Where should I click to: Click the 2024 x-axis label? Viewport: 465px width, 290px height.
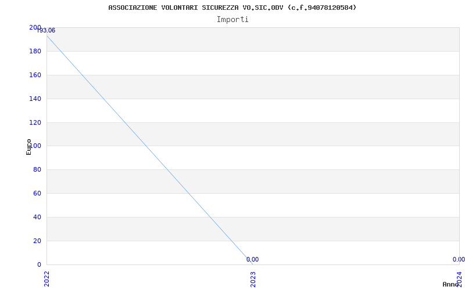coord(459,280)
